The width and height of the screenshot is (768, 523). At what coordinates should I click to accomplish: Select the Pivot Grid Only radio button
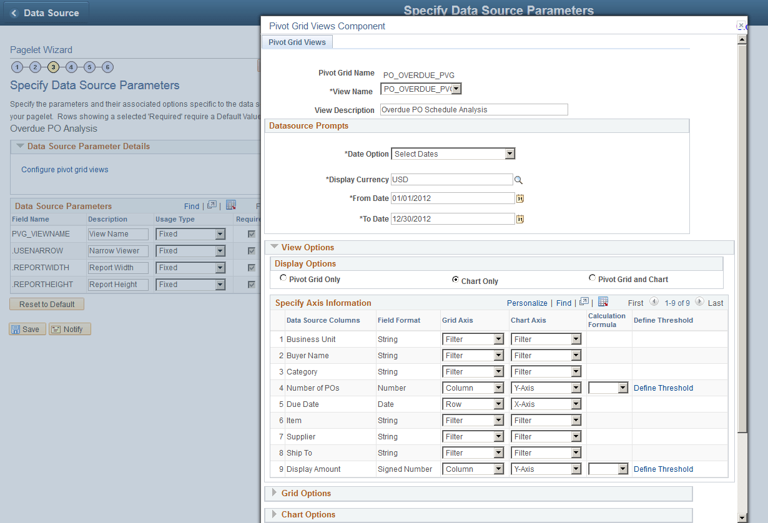click(x=283, y=277)
